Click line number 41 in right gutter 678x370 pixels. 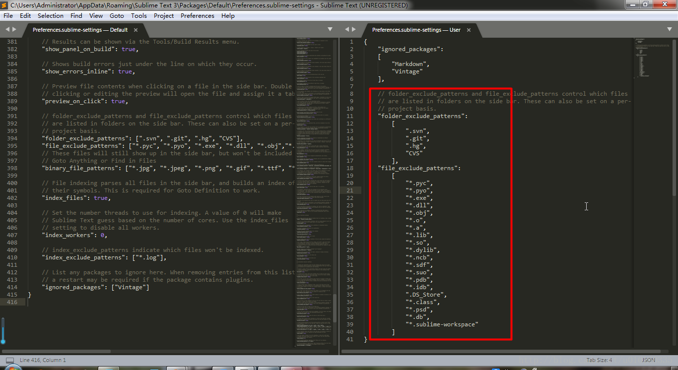pos(350,339)
